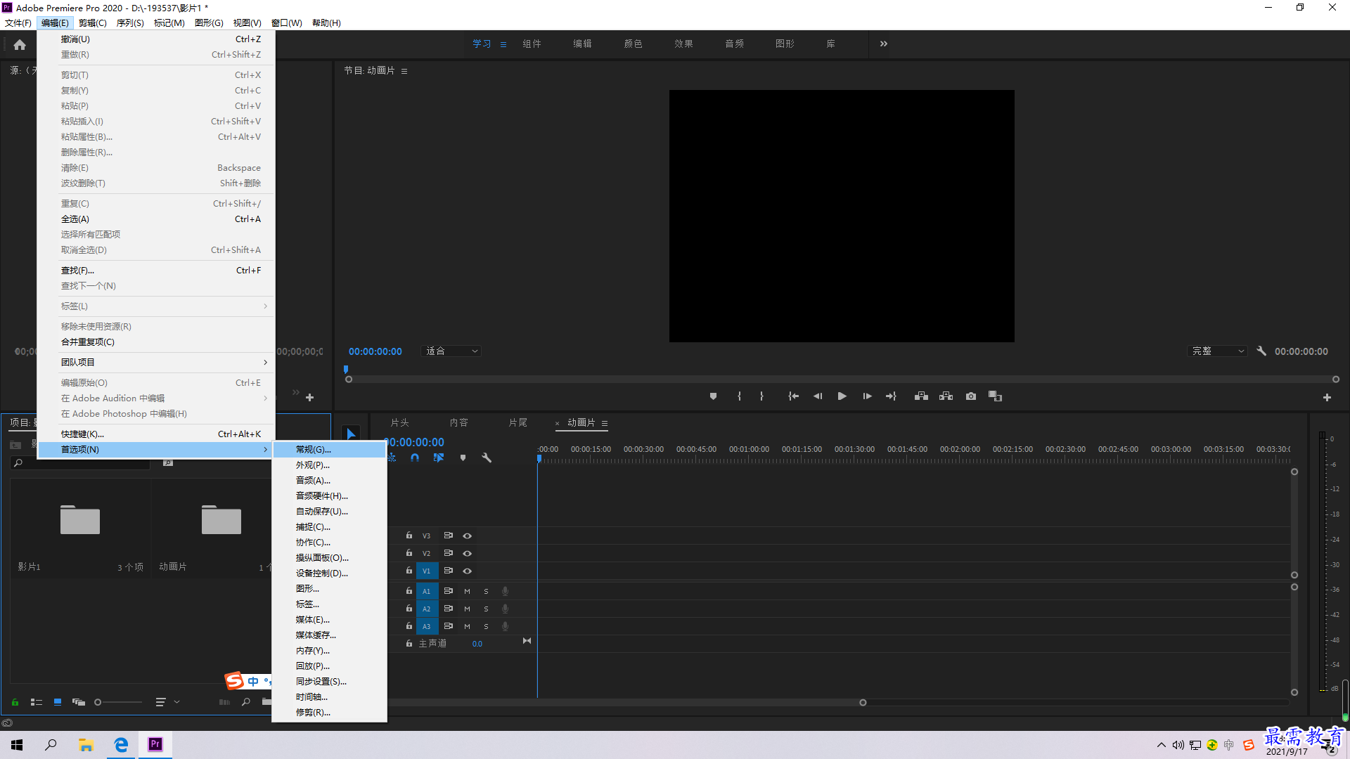The width and height of the screenshot is (1350, 759).
Task: Click the Extract button
Action: (946, 396)
